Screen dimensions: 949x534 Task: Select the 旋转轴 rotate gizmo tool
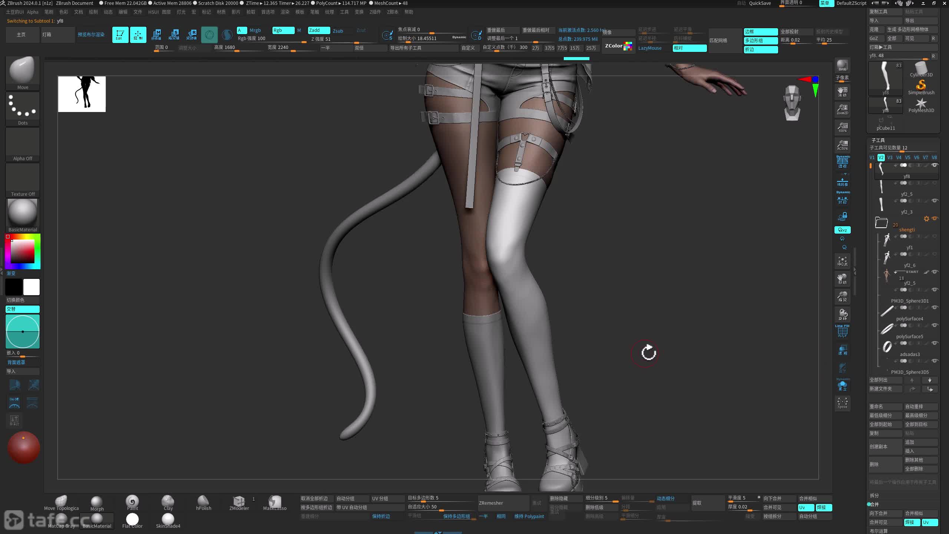point(192,35)
